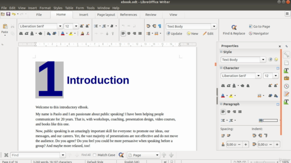Enable the Match Case checkbox
Viewport: 291px width, 163px height.
point(95,155)
